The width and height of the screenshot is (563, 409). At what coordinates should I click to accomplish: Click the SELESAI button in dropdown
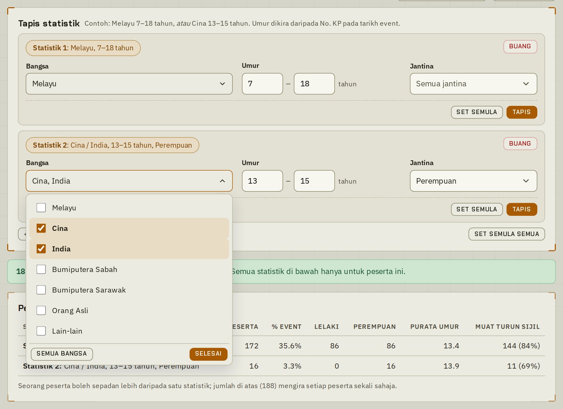coord(208,354)
